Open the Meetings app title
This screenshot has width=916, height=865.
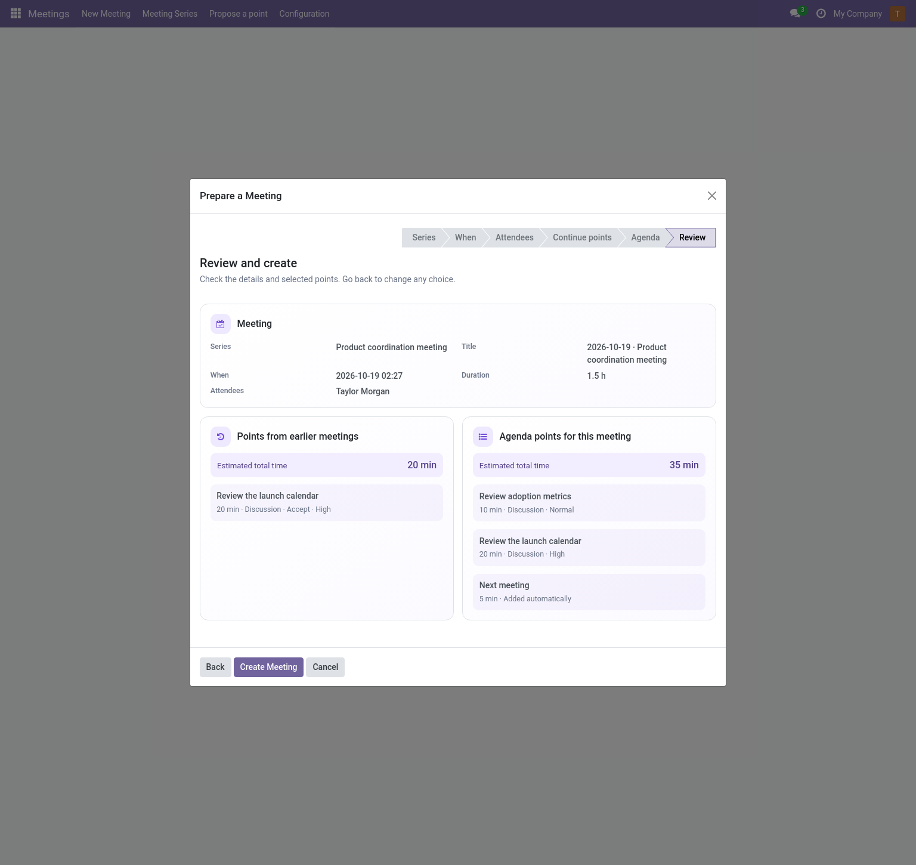(49, 14)
